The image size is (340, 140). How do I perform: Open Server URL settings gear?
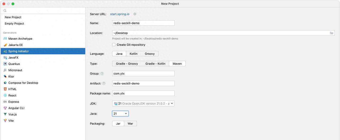click(135, 14)
